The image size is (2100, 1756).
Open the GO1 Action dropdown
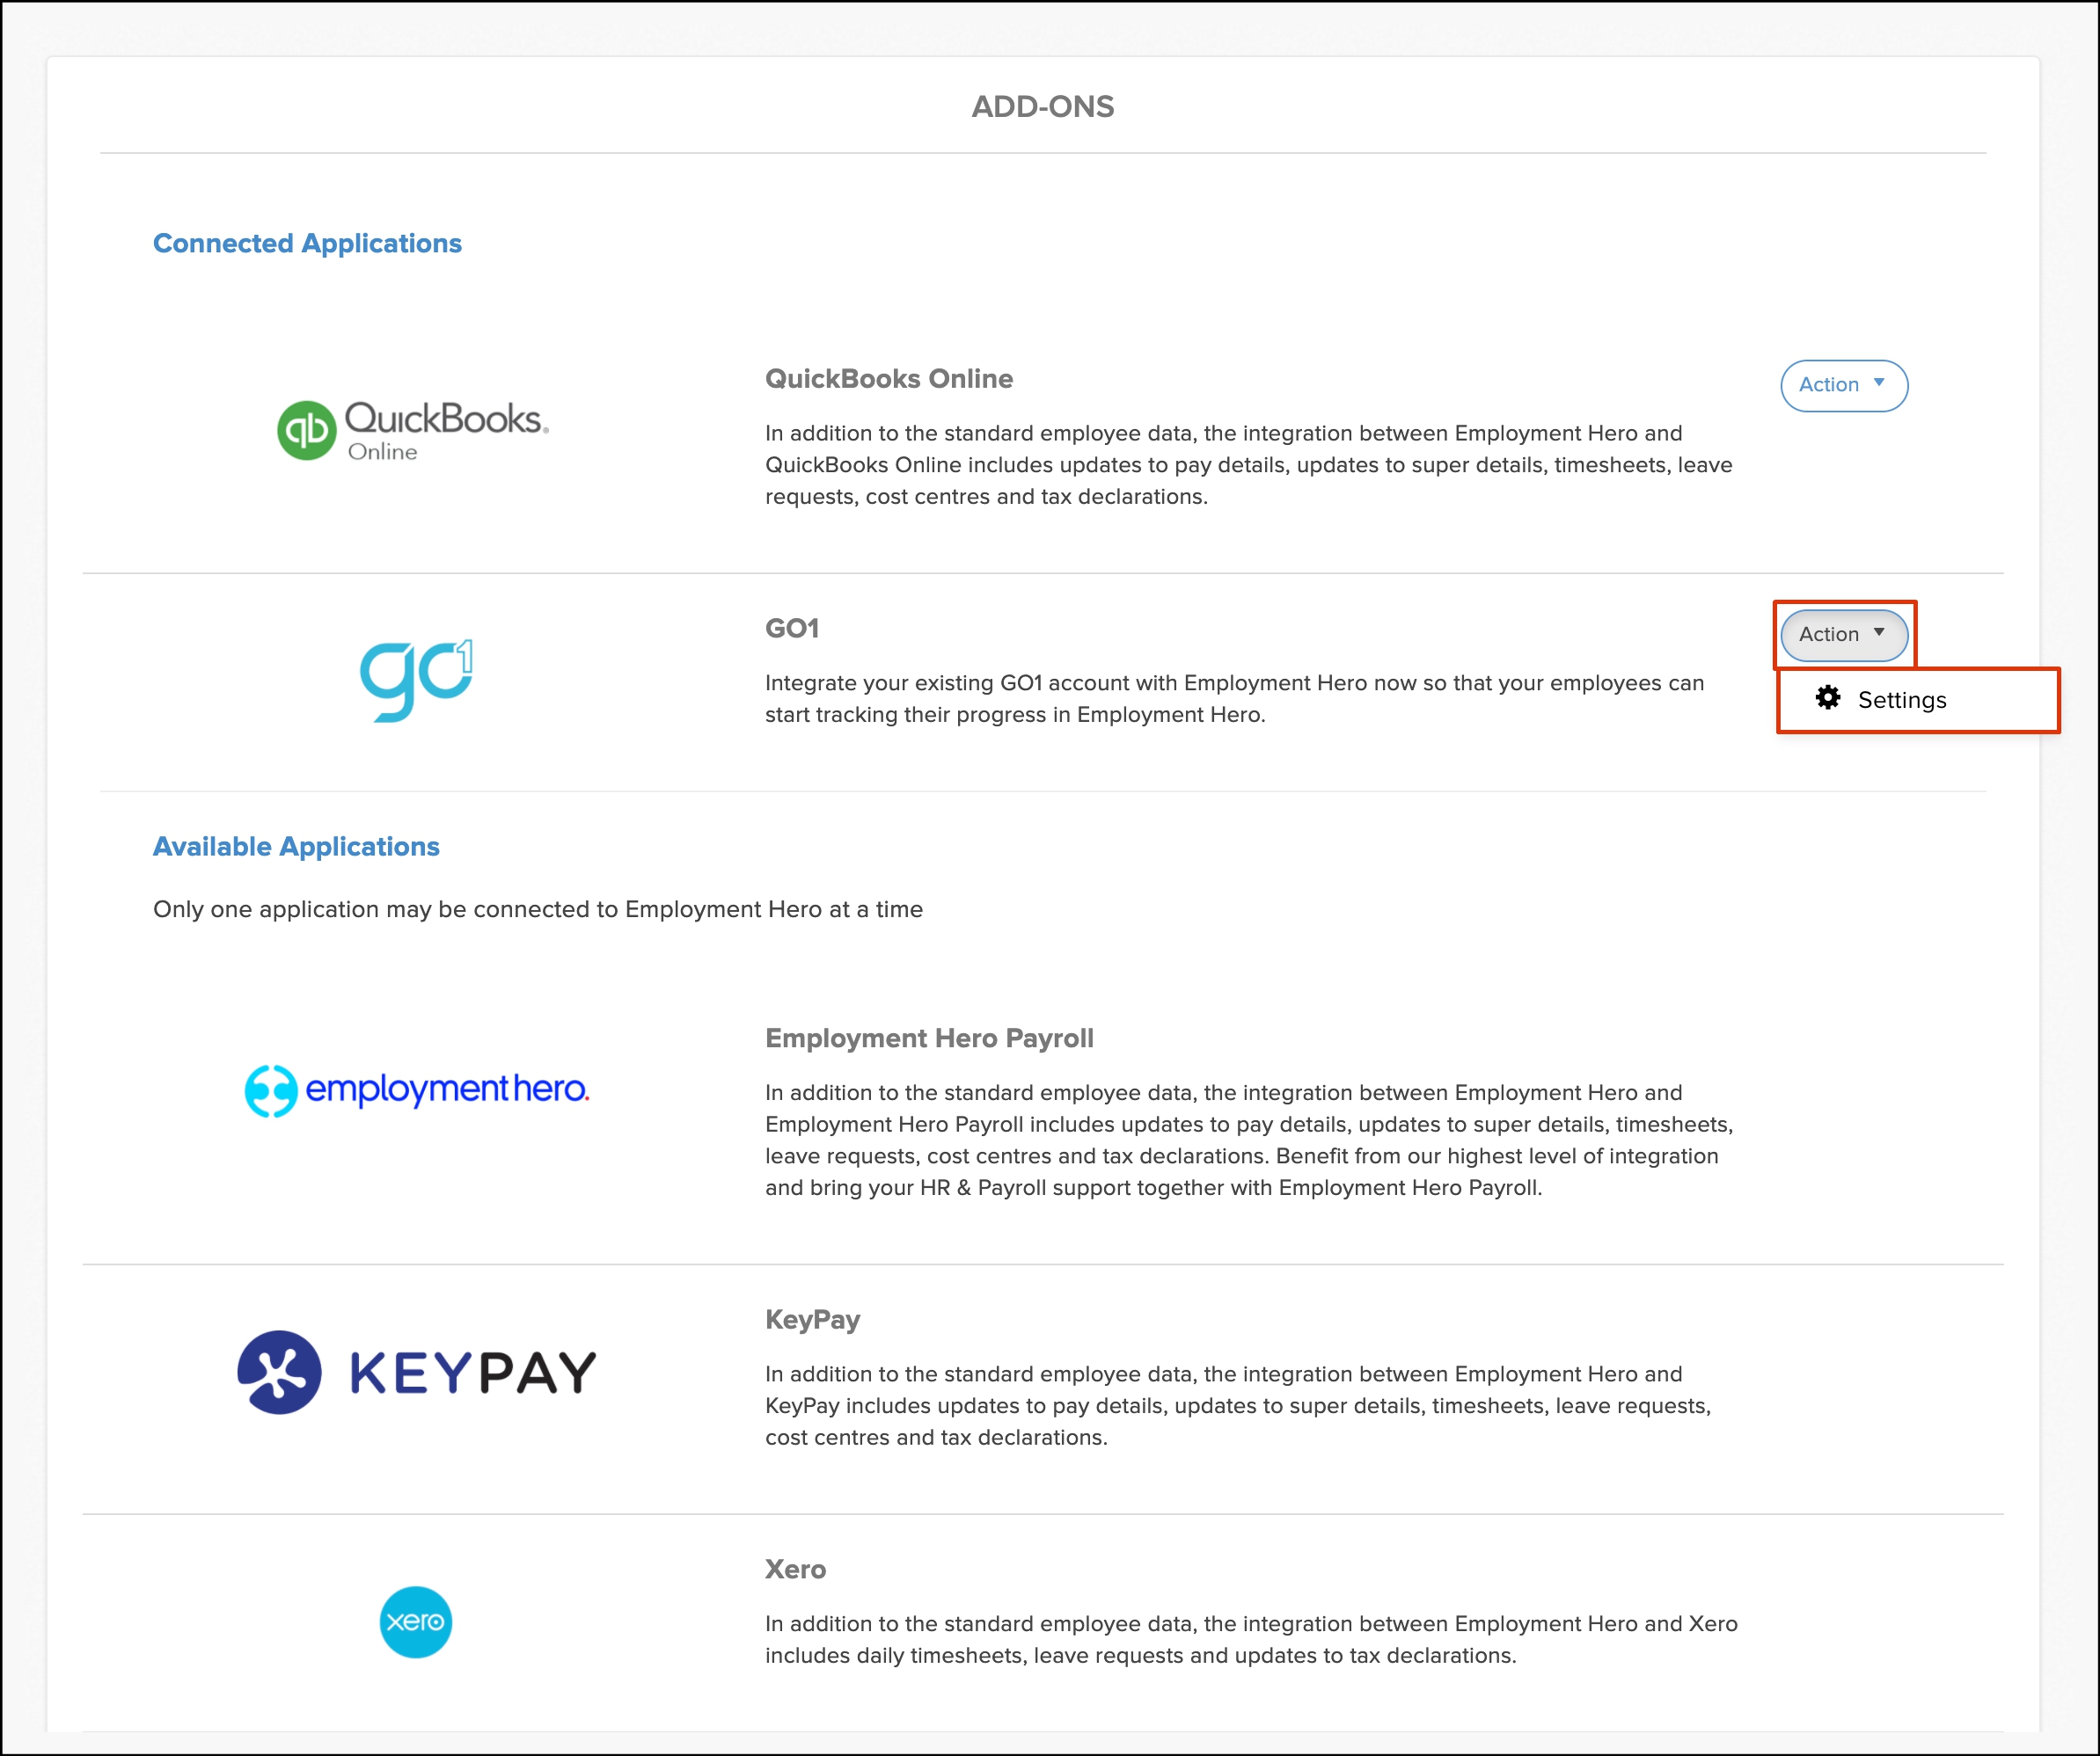pyautogui.click(x=1843, y=635)
